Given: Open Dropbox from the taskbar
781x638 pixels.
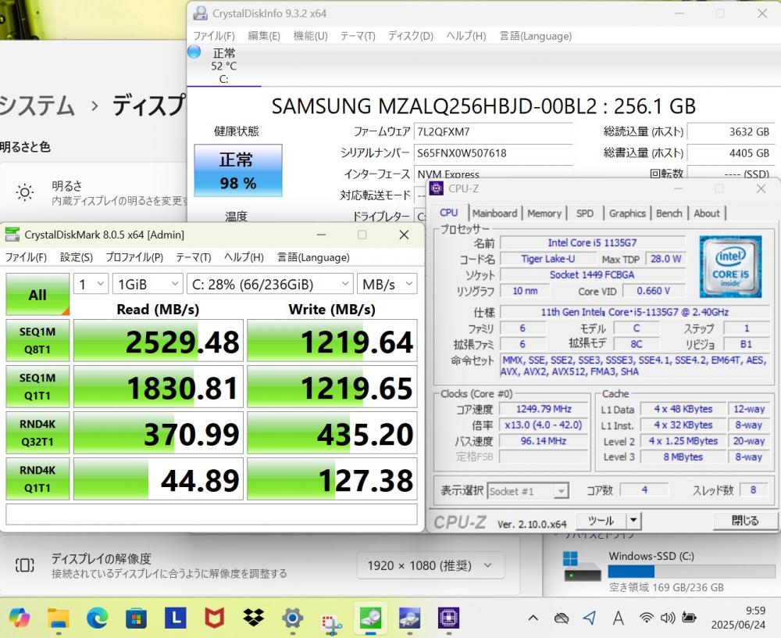Looking at the screenshot, I should [253, 618].
